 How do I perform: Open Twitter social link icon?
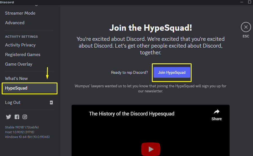coord(8,117)
